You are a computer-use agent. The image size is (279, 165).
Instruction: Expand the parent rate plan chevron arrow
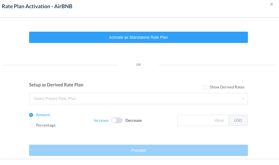pyautogui.click(x=243, y=99)
